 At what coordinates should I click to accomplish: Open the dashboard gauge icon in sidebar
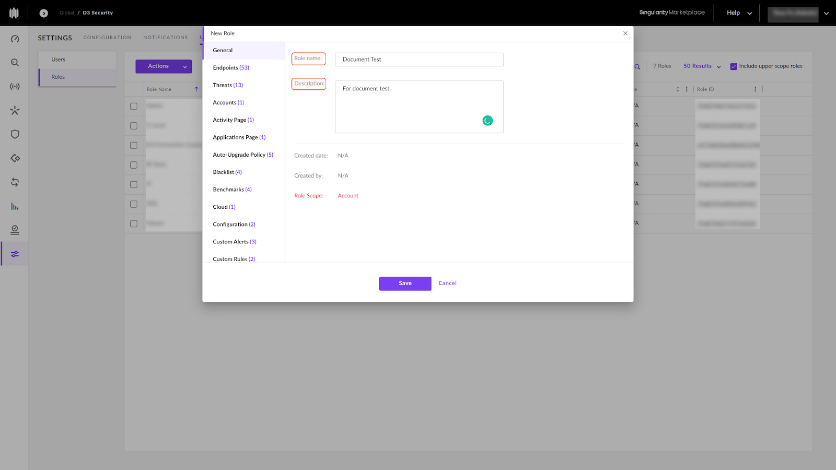(15, 39)
